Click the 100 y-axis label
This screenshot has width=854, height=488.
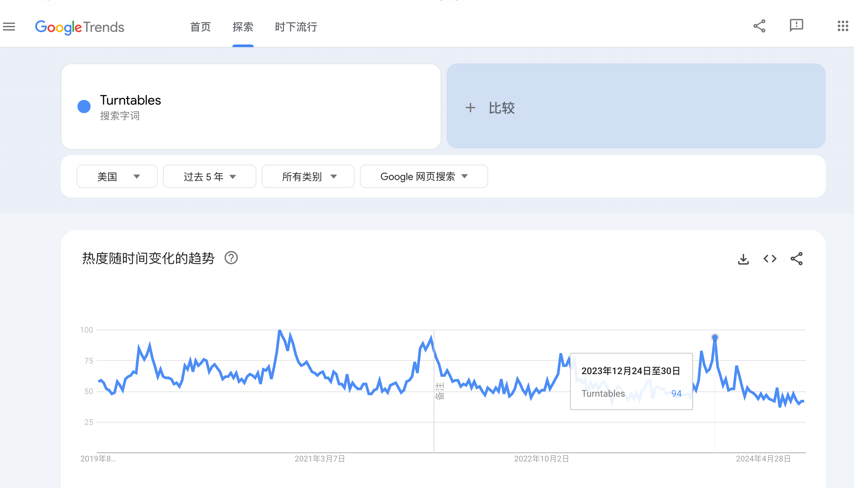(86, 330)
